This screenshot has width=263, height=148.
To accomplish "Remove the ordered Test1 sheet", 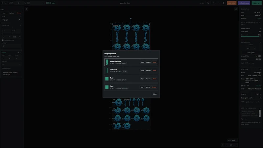I will (154, 87).
